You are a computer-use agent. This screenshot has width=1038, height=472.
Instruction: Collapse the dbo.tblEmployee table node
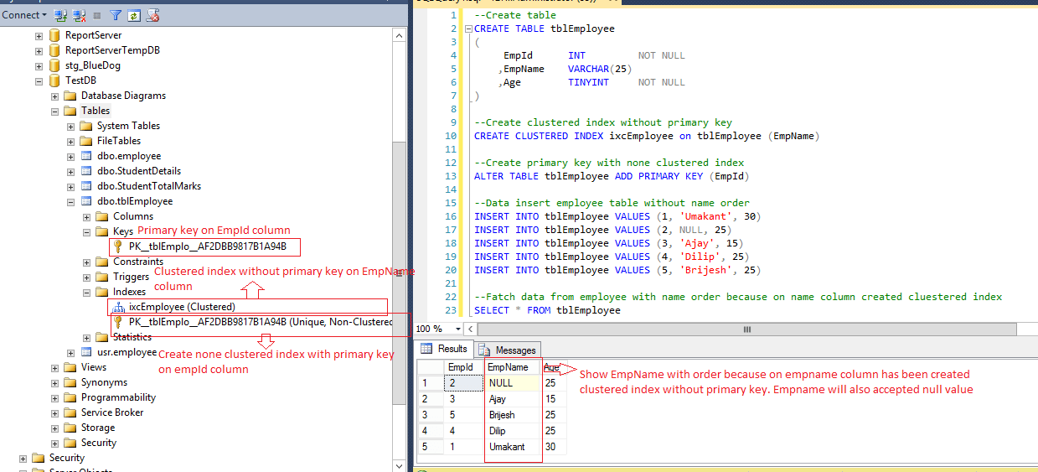(x=70, y=201)
